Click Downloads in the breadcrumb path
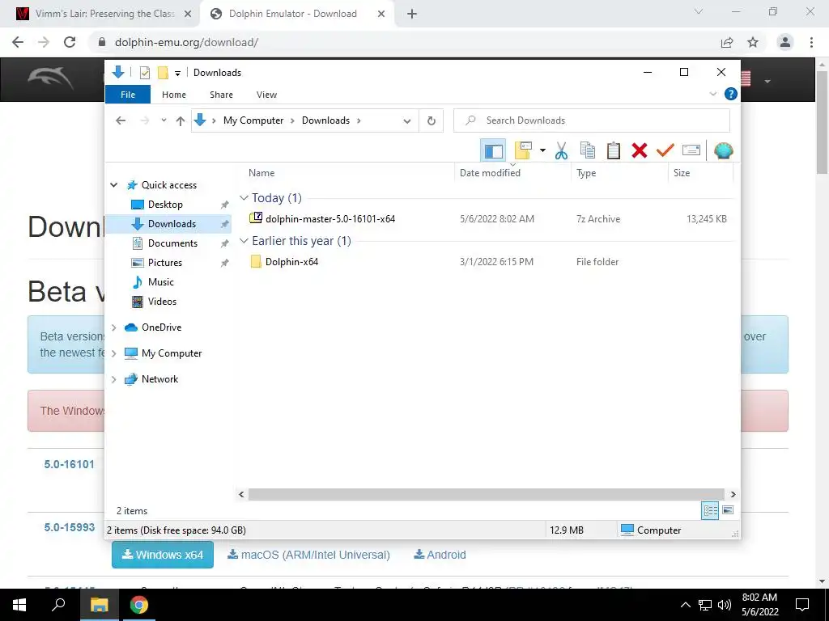 (x=325, y=120)
